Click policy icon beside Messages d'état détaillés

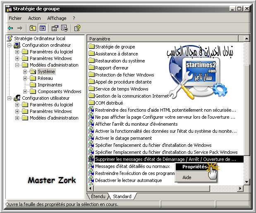(91, 166)
